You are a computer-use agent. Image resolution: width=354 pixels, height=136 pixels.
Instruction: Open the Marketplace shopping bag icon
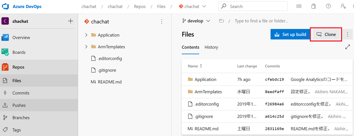(313, 6)
